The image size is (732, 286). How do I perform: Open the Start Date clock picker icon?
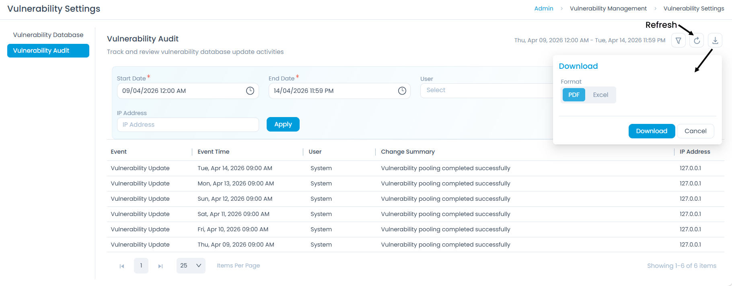(250, 91)
